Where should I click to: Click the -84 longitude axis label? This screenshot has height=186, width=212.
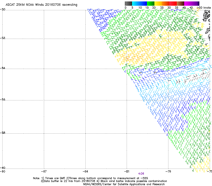click(85, 171)
